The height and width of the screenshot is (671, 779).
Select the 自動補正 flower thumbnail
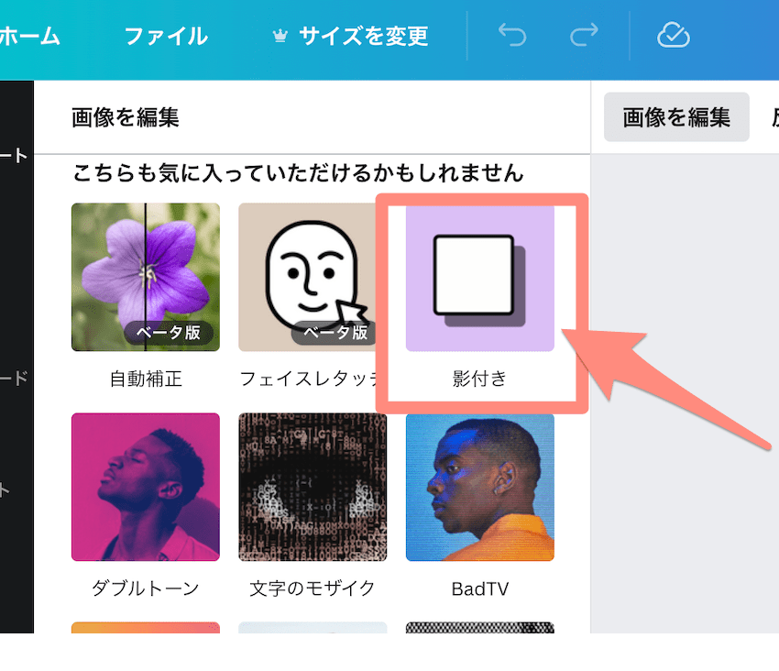pyautogui.click(x=146, y=277)
